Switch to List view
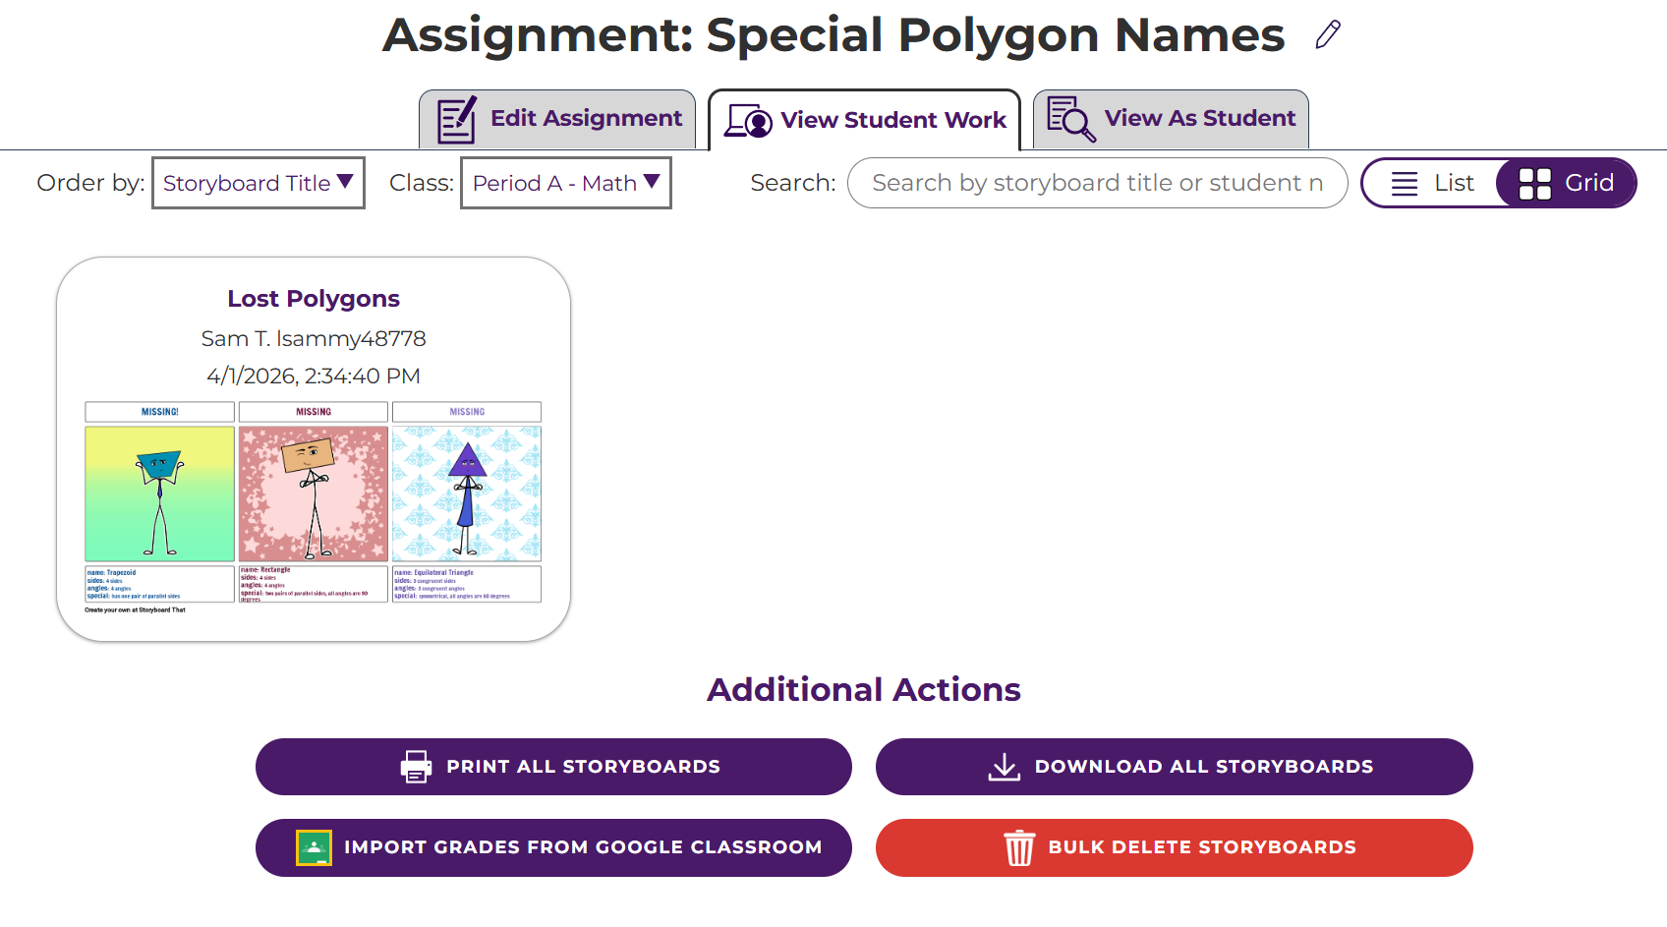Image resolution: width=1667 pixels, height=927 pixels. tap(1432, 183)
